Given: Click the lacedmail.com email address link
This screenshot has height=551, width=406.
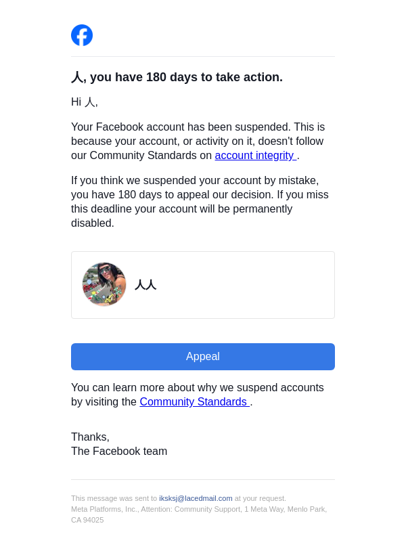Looking at the screenshot, I should click(196, 498).
